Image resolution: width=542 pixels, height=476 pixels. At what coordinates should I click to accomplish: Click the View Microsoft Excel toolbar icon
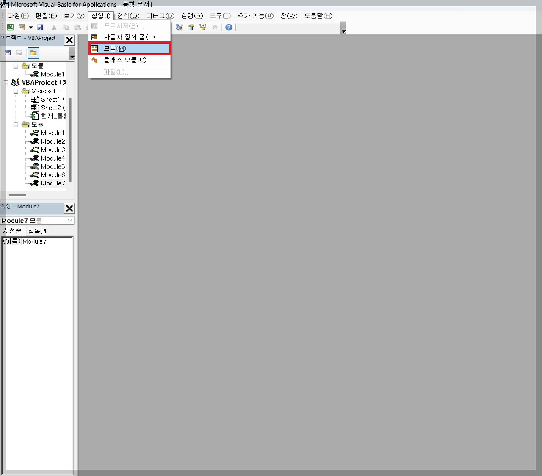[x=10, y=27]
